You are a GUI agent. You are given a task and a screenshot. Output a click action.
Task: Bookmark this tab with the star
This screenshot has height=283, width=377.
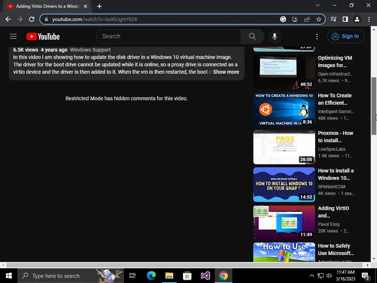pos(318,19)
